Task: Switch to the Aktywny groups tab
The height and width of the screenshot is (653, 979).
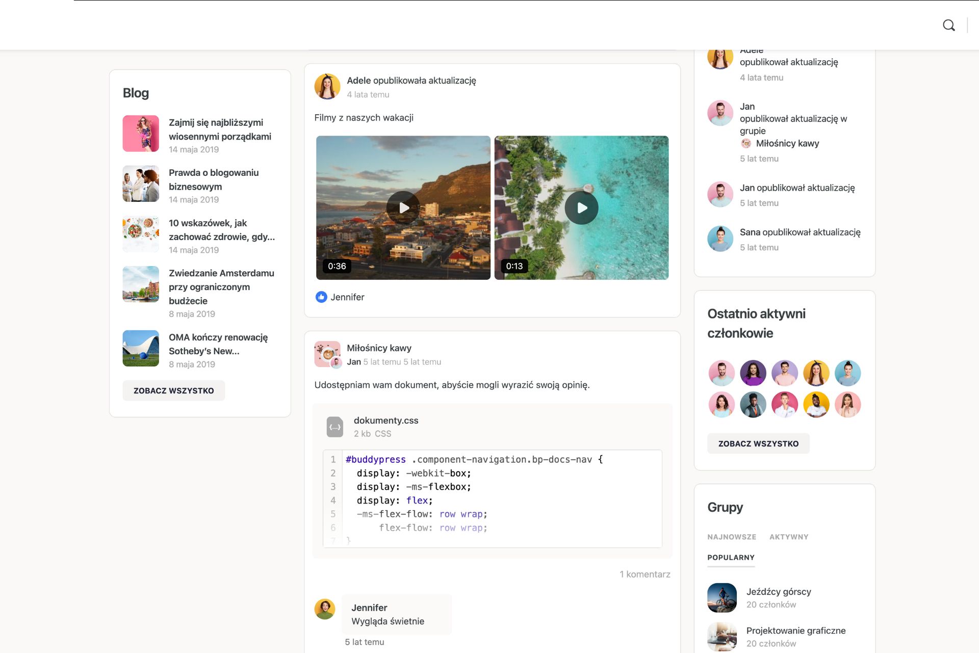Action: [788, 537]
